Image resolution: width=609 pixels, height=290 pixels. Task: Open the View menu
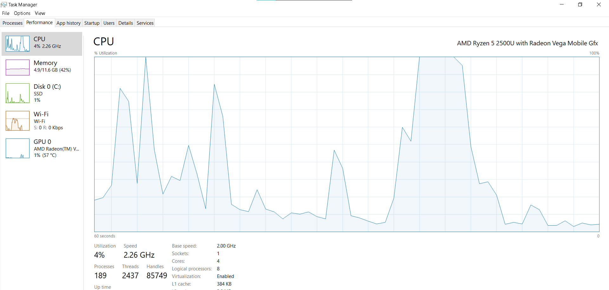tap(40, 13)
